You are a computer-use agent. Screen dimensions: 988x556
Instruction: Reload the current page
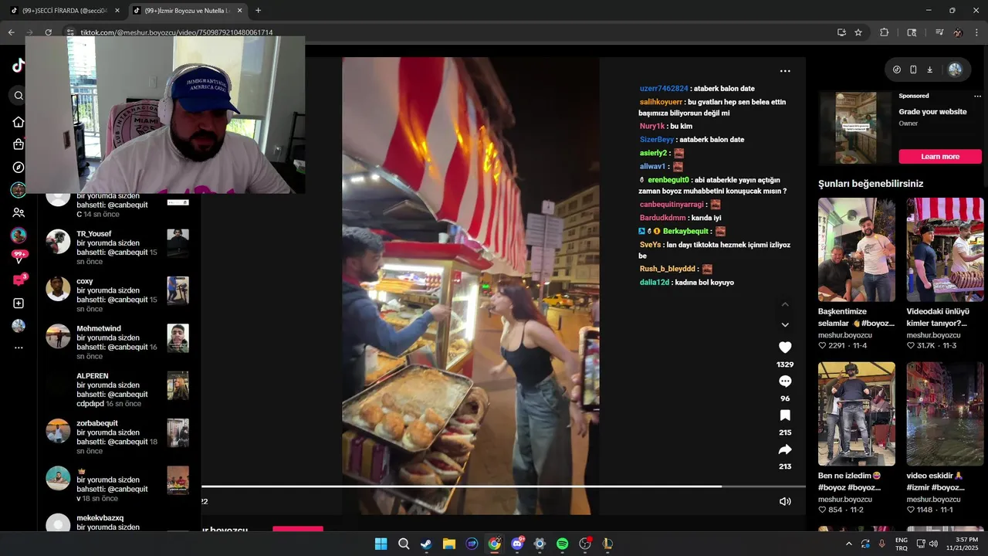[48, 32]
